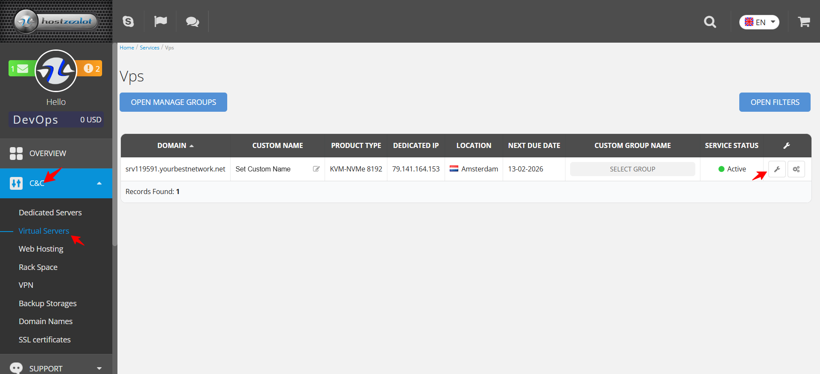Viewport: 820px width, 374px height.
Task: Click the user avatar picture
Action: tap(56, 71)
